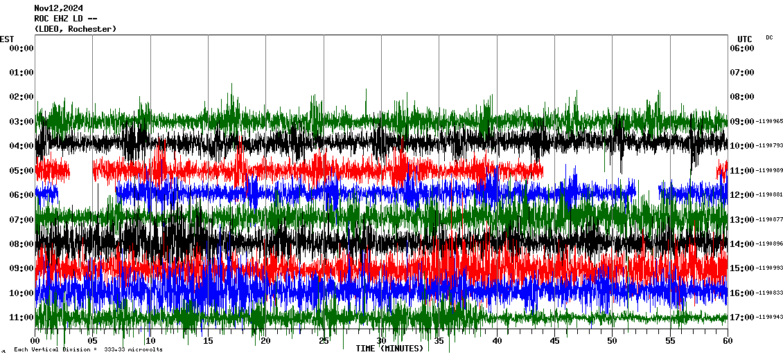Click the UTC timezone axis label
Screen dimensions: 783x359
745,39
